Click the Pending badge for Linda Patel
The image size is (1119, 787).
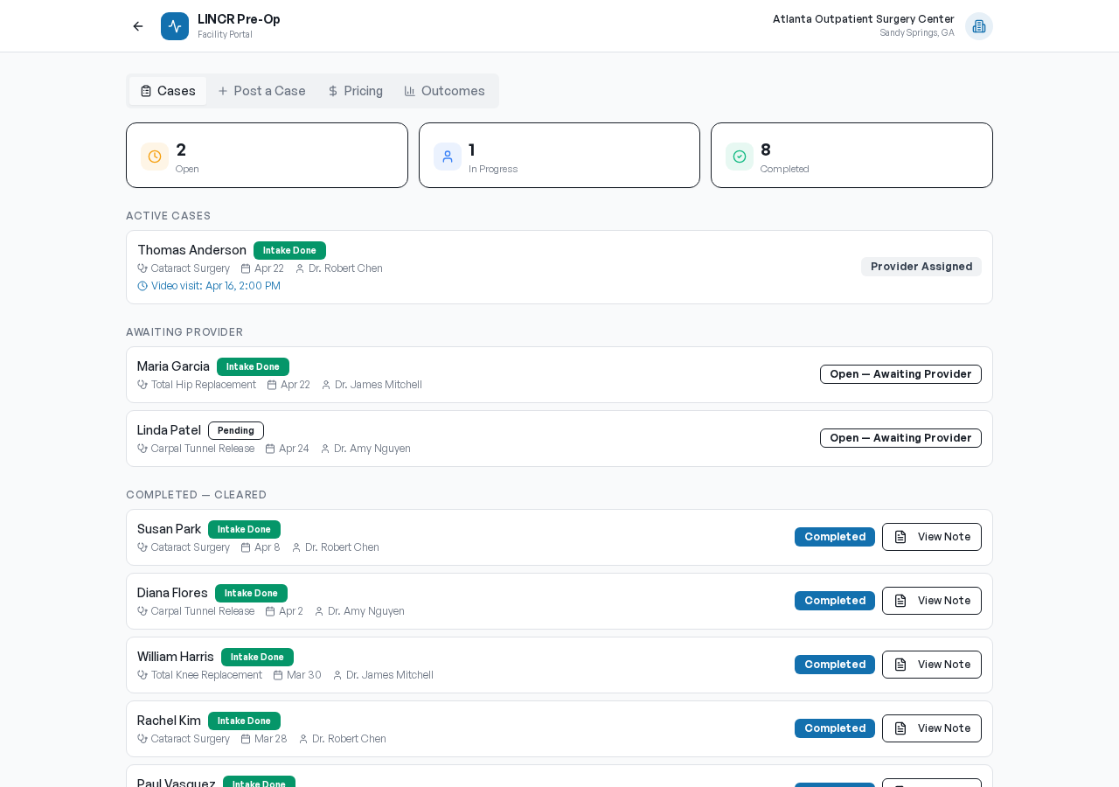236,430
